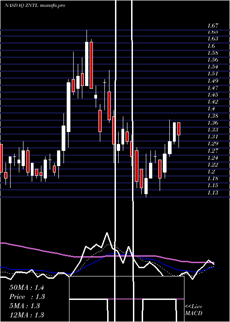
Task: Select the 1.29 price axis label
Action: 213,144
